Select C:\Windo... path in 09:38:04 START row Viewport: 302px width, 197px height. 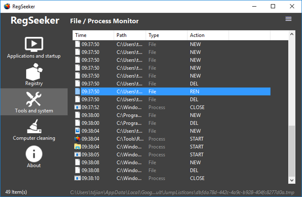tap(129, 147)
